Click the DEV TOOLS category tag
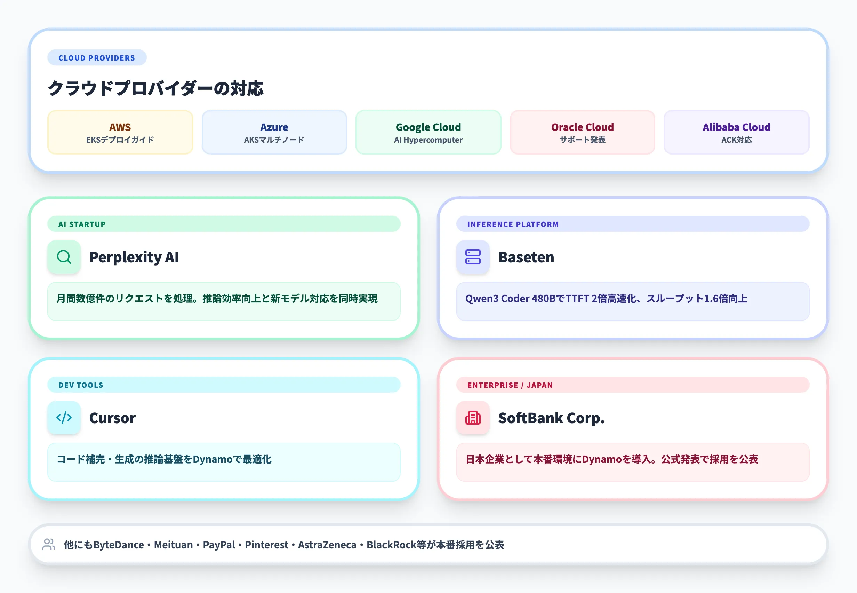857x593 pixels. [x=81, y=385]
